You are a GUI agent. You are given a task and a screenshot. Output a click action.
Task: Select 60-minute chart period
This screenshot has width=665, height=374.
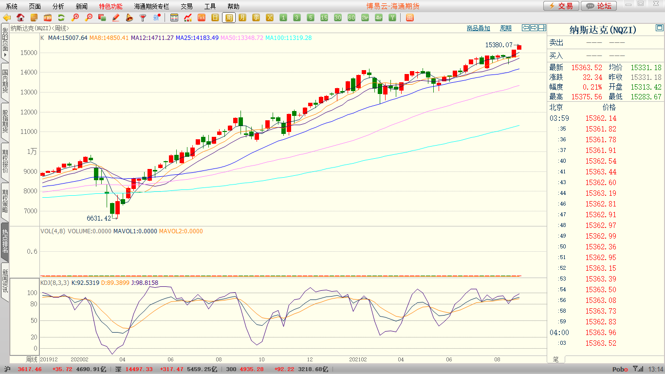pyautogui.click(x=351, y=18)
